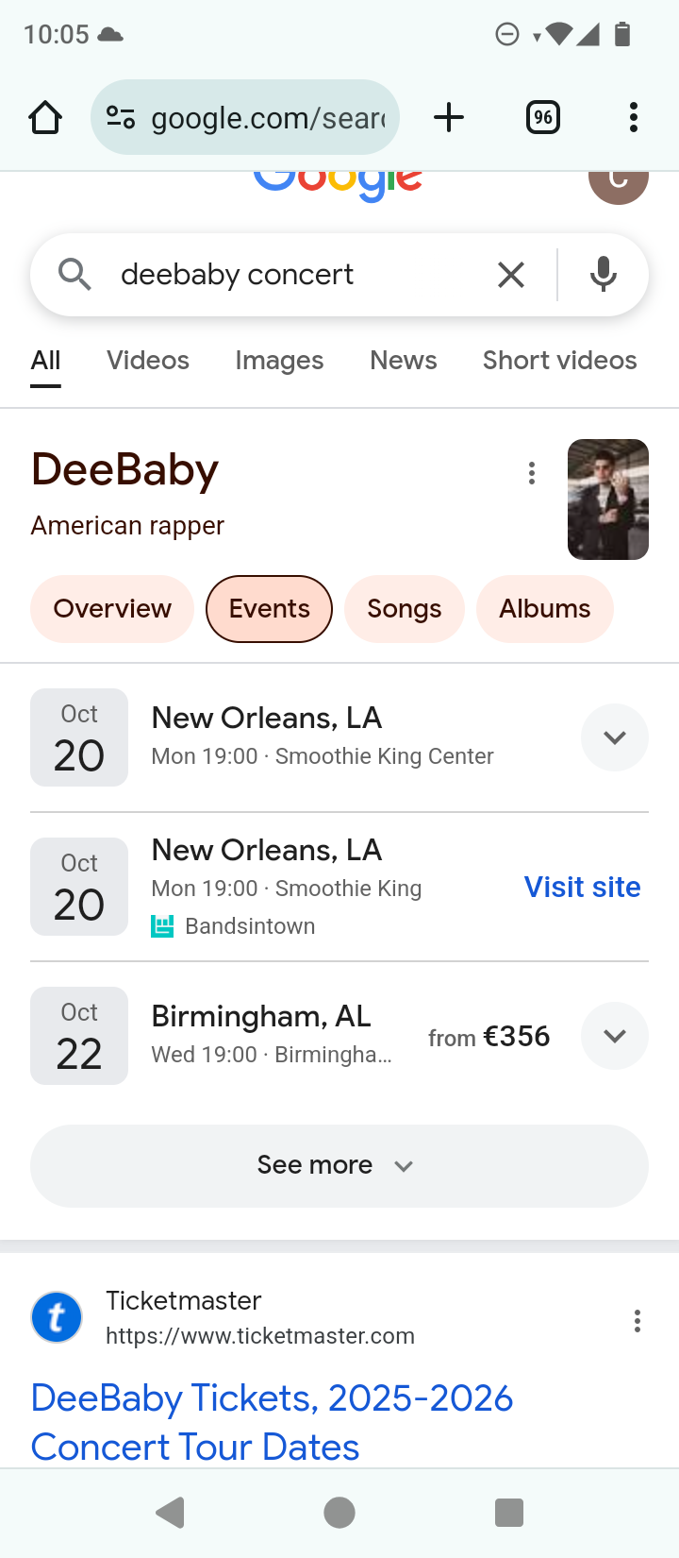This screenshot has width=679, height=1558.
Task: Expand the Birmingham, AL Oct 22 event
Action: [x=614, y=1036]
